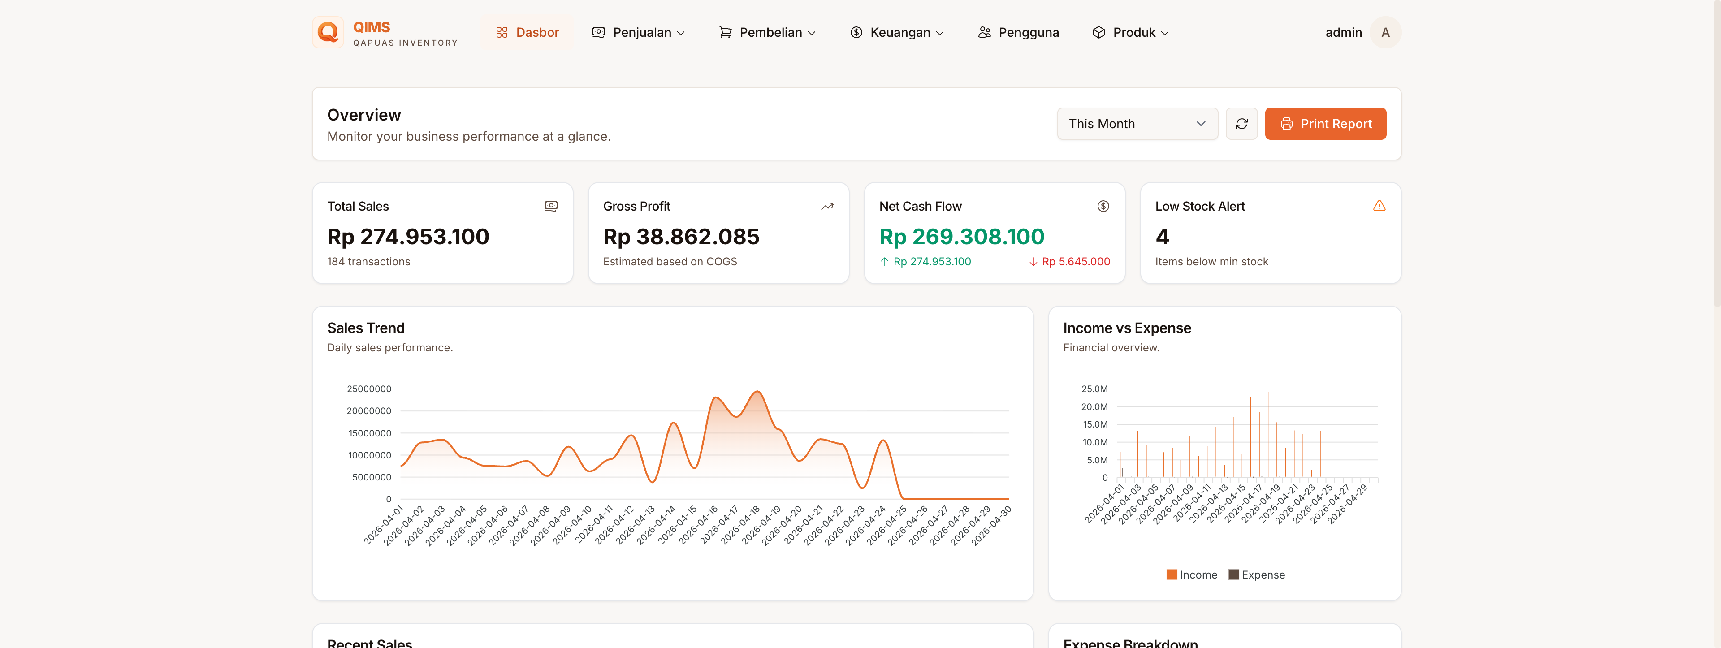Image resolution: width=1721 pixels, height=648 pixels.
Task: Click the page vertical scrollbar
Action: (x=1717, y=154)
